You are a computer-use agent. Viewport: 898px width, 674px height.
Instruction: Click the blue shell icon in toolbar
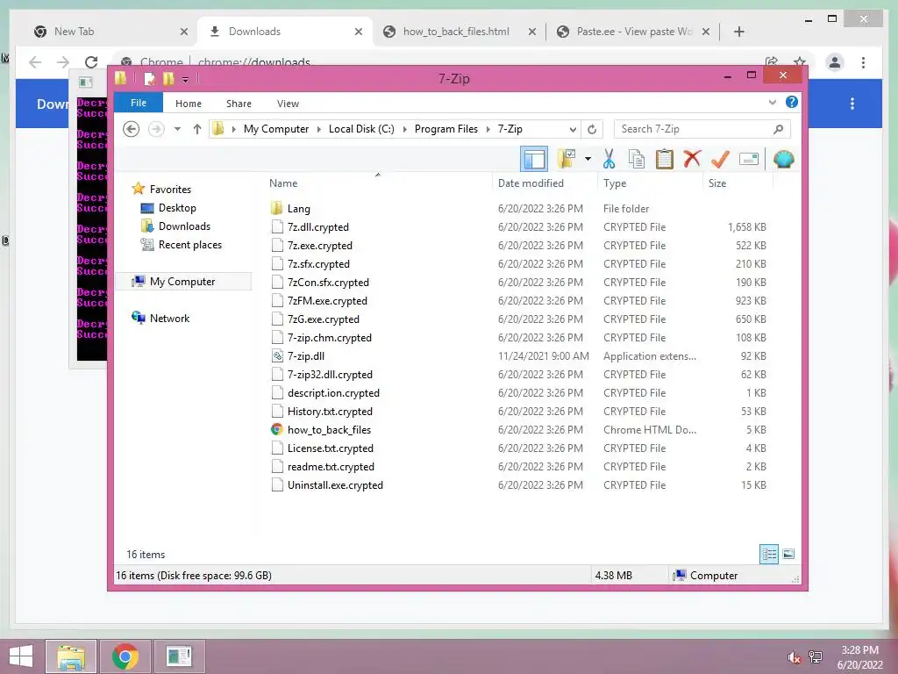(783, 159)
